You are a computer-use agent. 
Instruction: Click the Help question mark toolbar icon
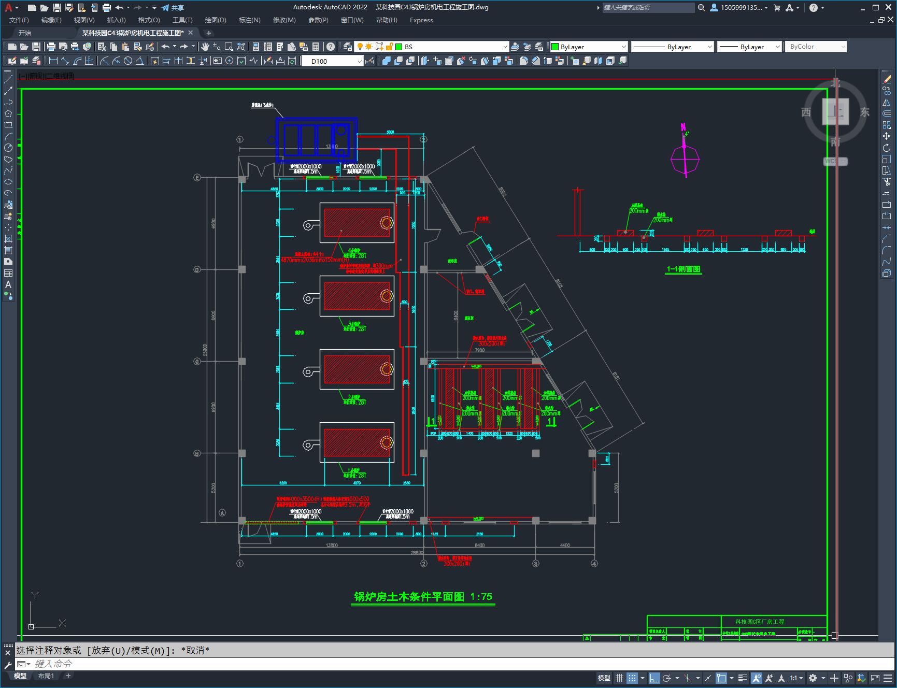click(x=331, y=47)
